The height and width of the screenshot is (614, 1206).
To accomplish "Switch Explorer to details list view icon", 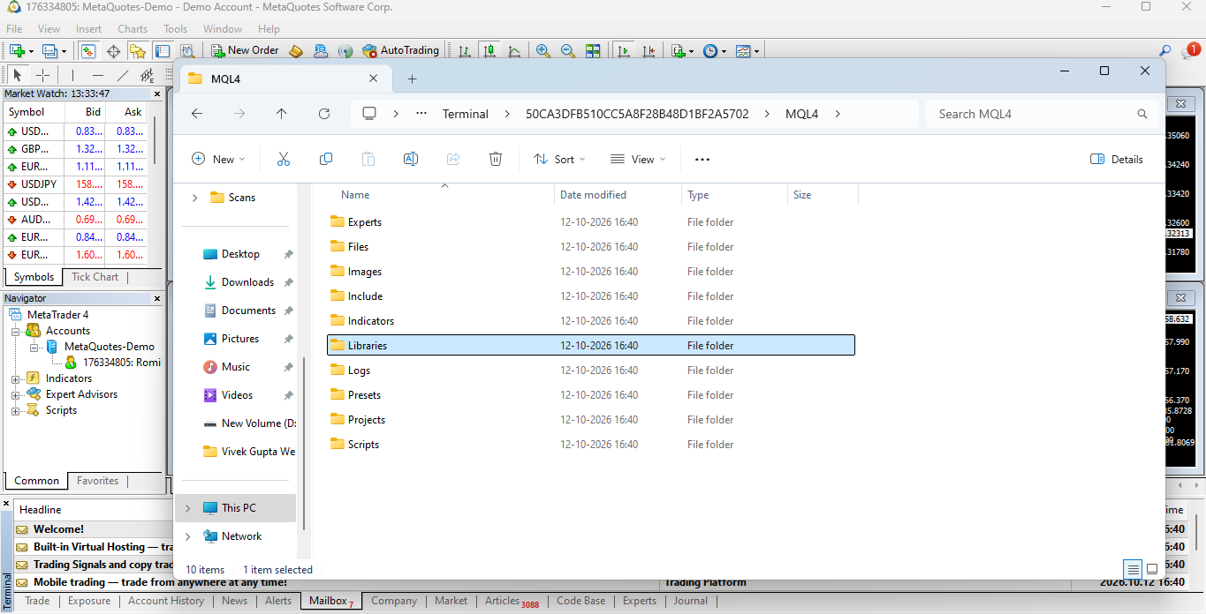I will coord(1133,569).
